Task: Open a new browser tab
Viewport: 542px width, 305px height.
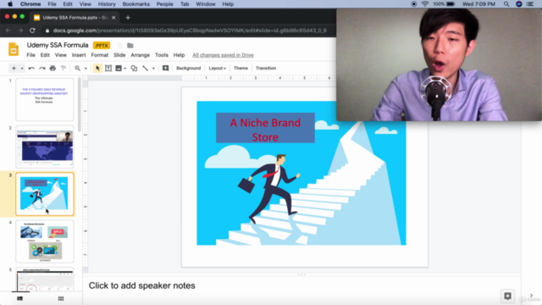Action: pyautogui.click(x=128, y=18)
